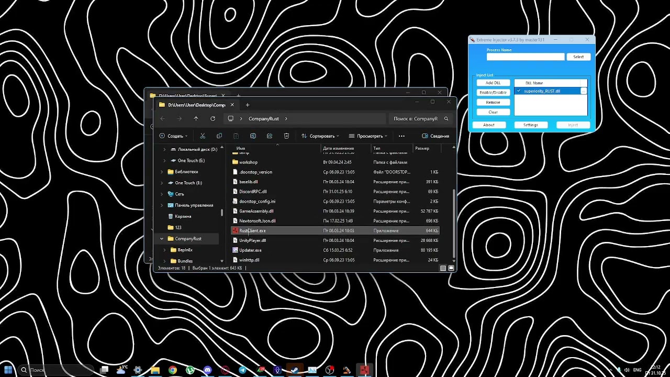Open the three-dots More options in Explorer toolbar
Viewport: 670px width, 377px height.
point(401,136)
